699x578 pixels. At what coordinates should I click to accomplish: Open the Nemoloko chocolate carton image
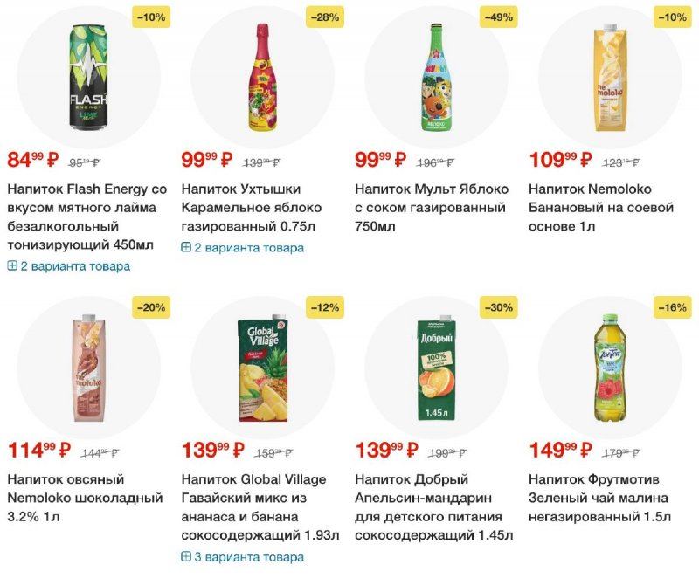point(89,368)
